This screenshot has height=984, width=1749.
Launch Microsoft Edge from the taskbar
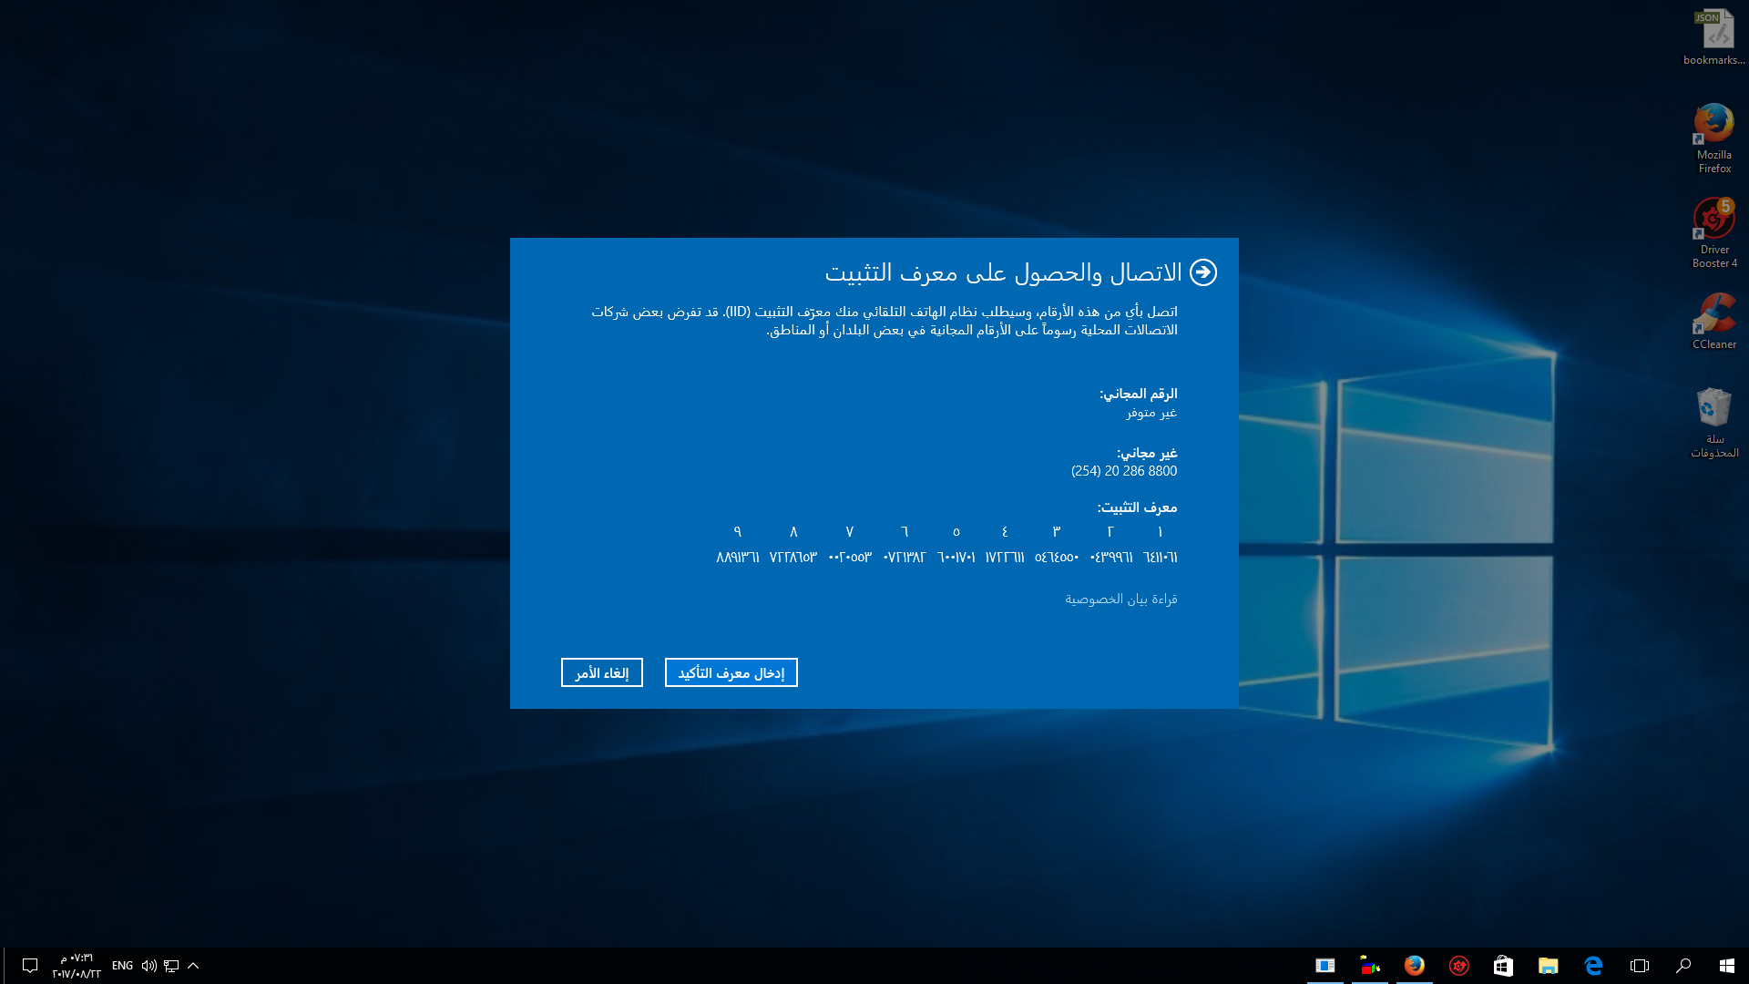pos(1593,966)
